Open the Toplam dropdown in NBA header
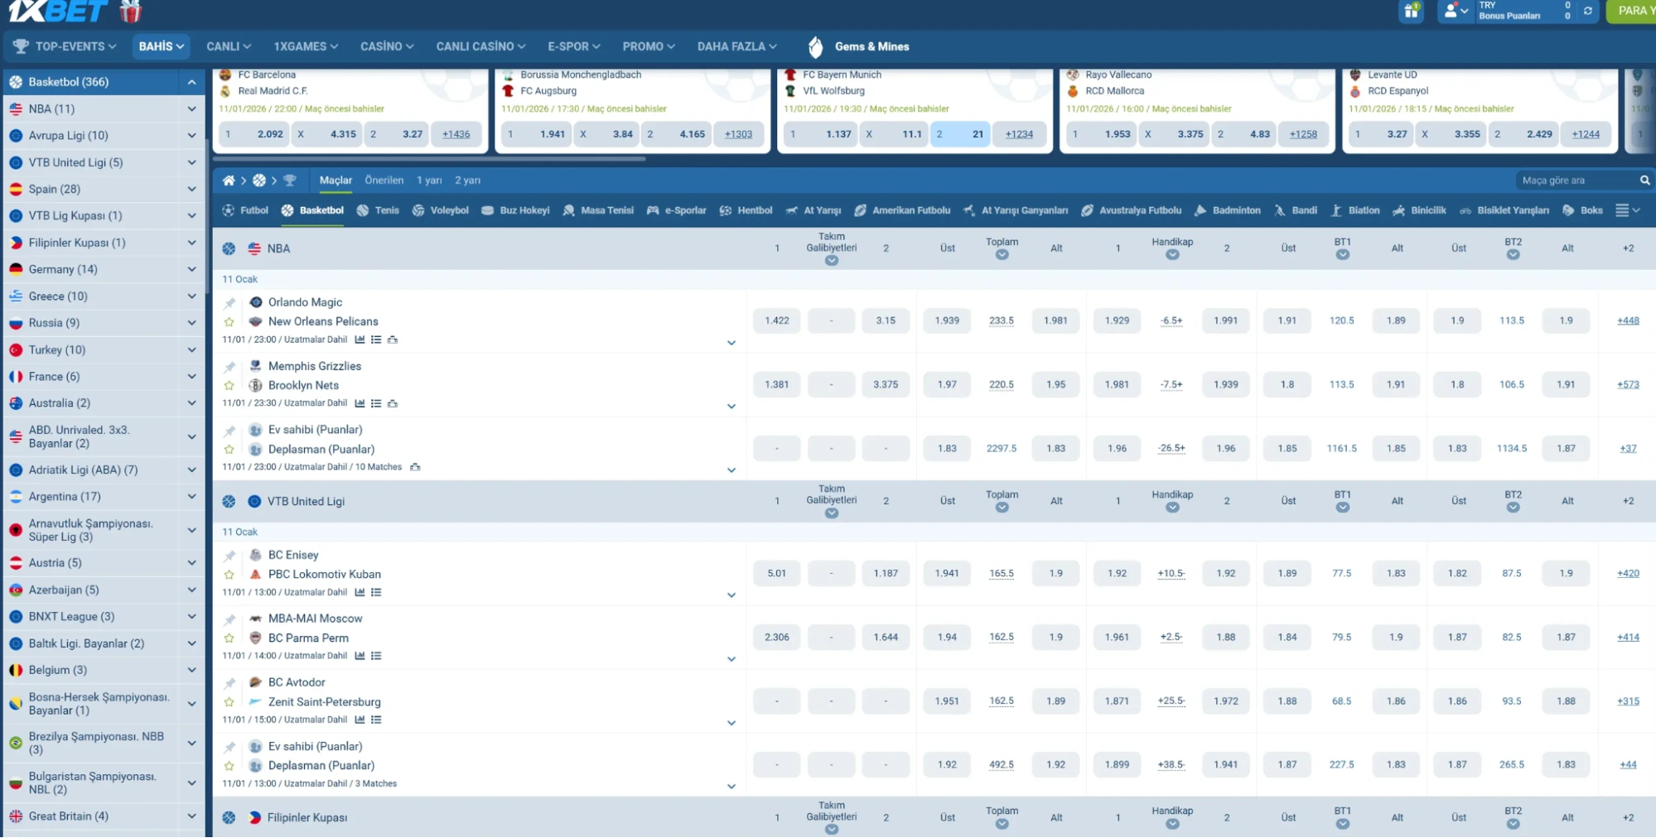 (x=1002, y=255)
